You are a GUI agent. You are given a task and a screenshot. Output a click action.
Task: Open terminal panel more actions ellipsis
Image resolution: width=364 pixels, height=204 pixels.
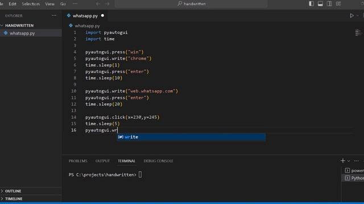(357, 161)
